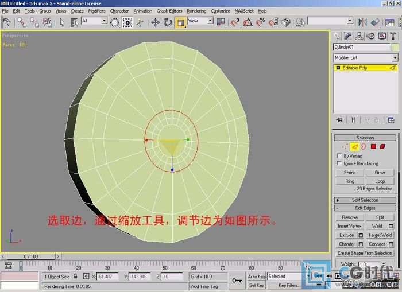
Task: Click the Target Weld button
Action: (380, 235)
